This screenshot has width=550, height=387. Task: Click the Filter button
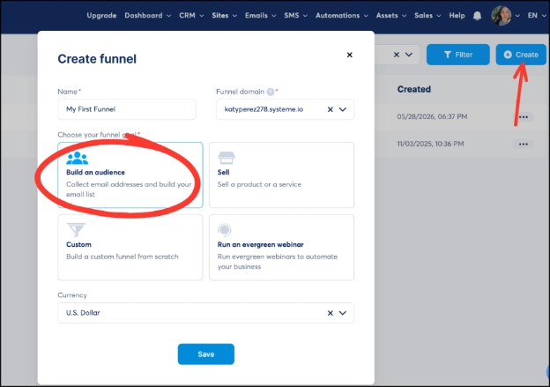(457, 55)
